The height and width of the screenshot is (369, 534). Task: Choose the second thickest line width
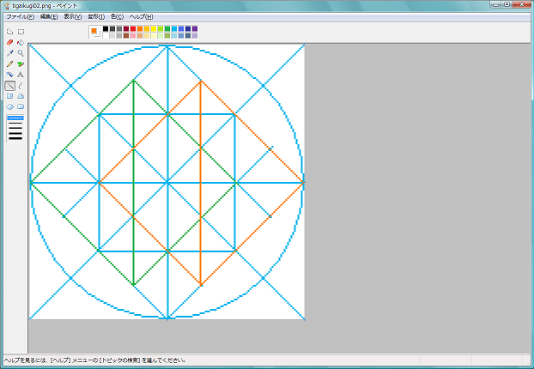coord(15,133)
